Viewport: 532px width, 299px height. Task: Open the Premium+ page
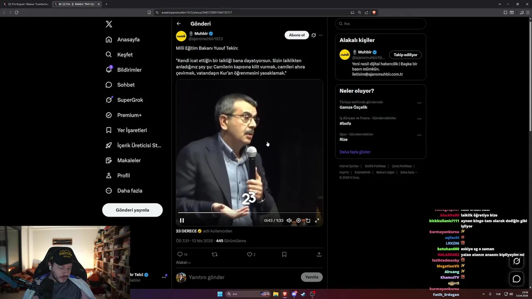pos(124,115)
